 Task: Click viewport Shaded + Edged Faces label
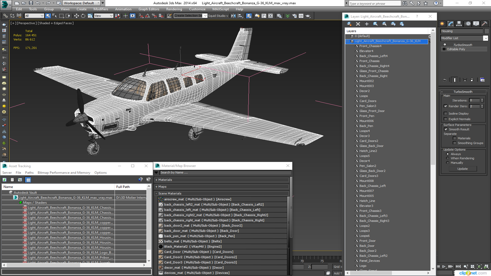(55, 23)
